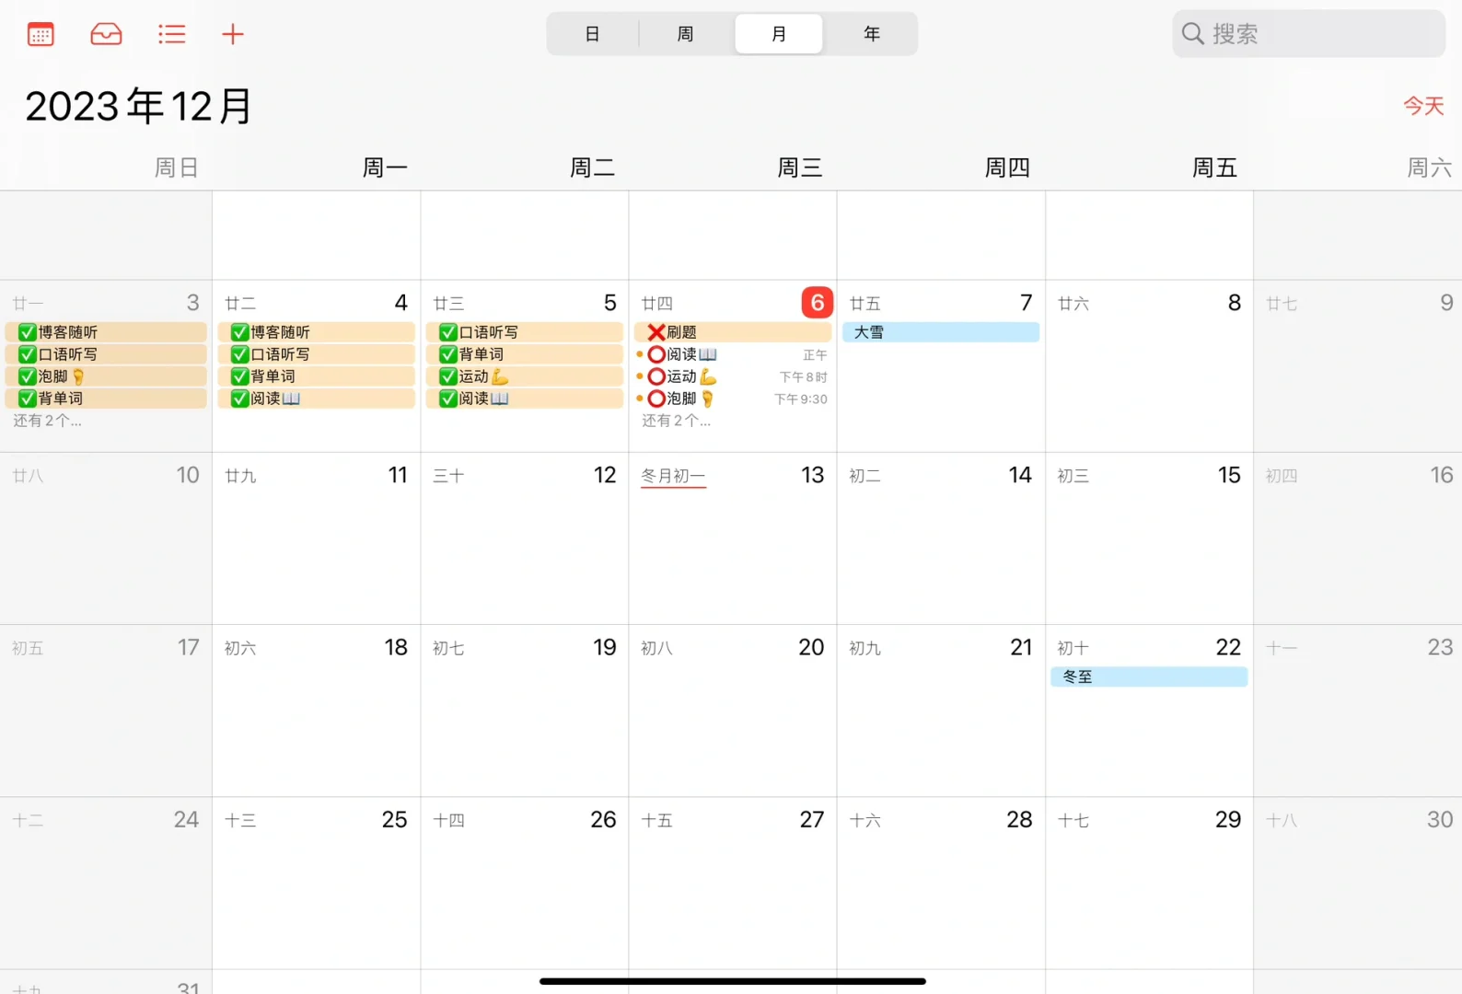The height and width of the screenshot is (994, 1462).
Task: Select December 24 day cell
Action: [106, 883]
